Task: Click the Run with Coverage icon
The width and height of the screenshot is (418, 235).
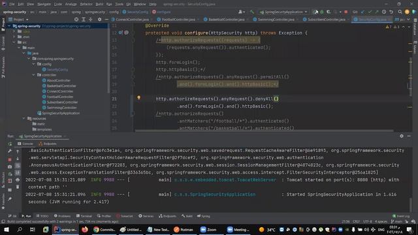Action: pyautogui.click(x=329, y=12)
